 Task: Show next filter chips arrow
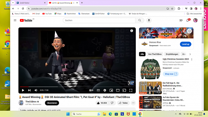[x=190, y=54]
